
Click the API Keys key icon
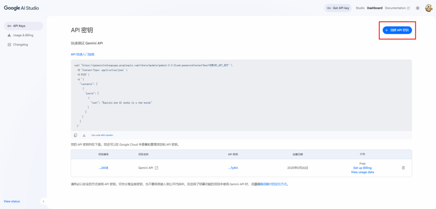[x=9, y=26]
